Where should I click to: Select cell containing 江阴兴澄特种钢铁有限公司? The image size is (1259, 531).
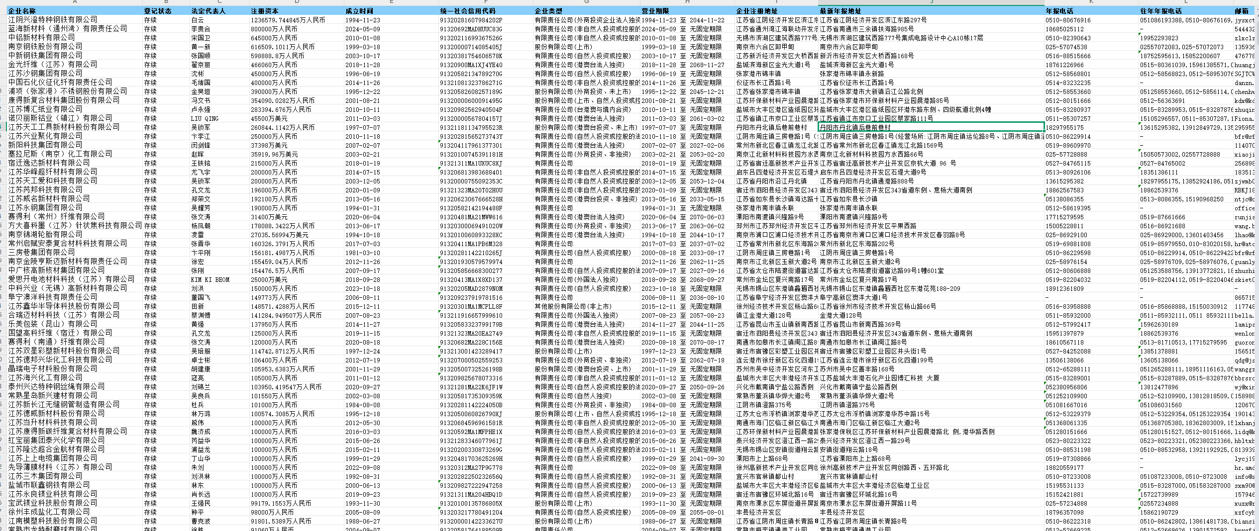[53, 20]
